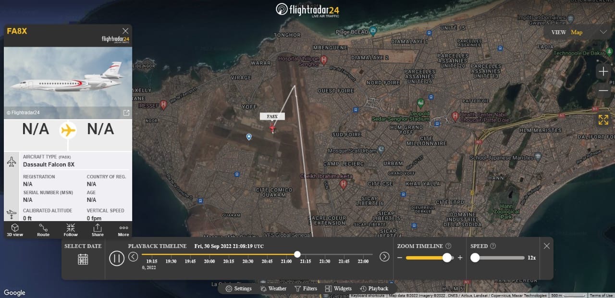This screenshot has height=298, width=615.
Task: Increase timeline zoom with plus
Action: pyautogui.click(x=460, y=258)
